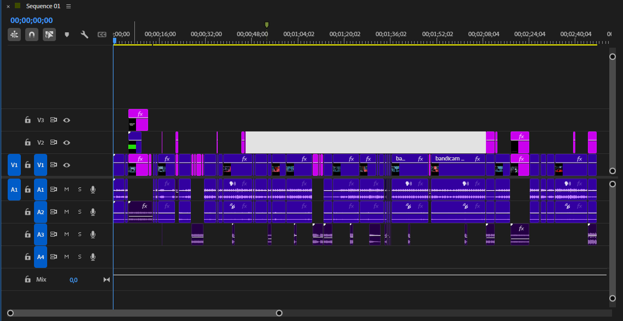This screenshot has height=321, width=623.
Task: Toggle lock on A2 track
Action: pyautogui.click(x=28, y=212)
